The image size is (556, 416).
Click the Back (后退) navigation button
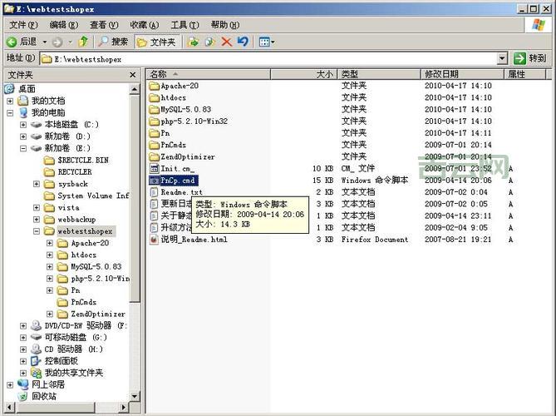[22, 42]
